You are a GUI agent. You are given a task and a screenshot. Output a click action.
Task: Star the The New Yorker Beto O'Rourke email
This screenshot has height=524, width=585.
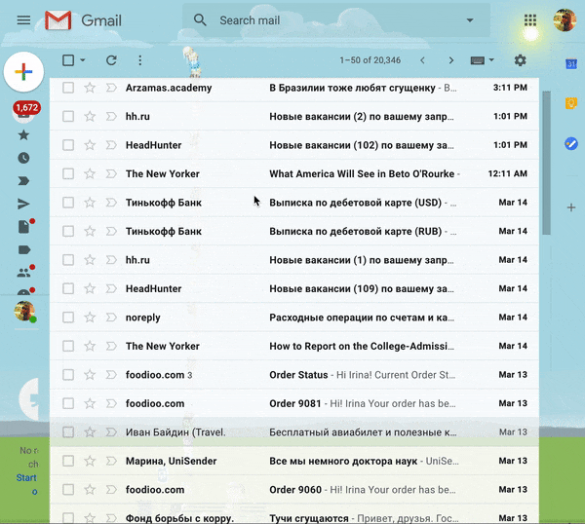[x=90, y=173]
